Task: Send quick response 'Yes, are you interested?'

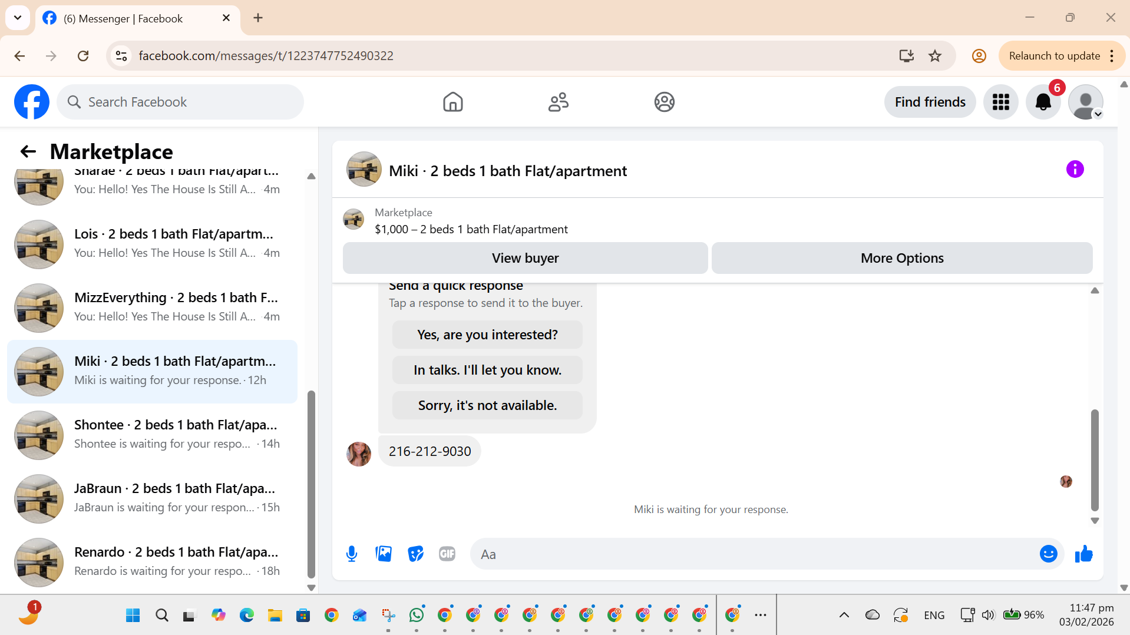Action: [x=487, y=335]
